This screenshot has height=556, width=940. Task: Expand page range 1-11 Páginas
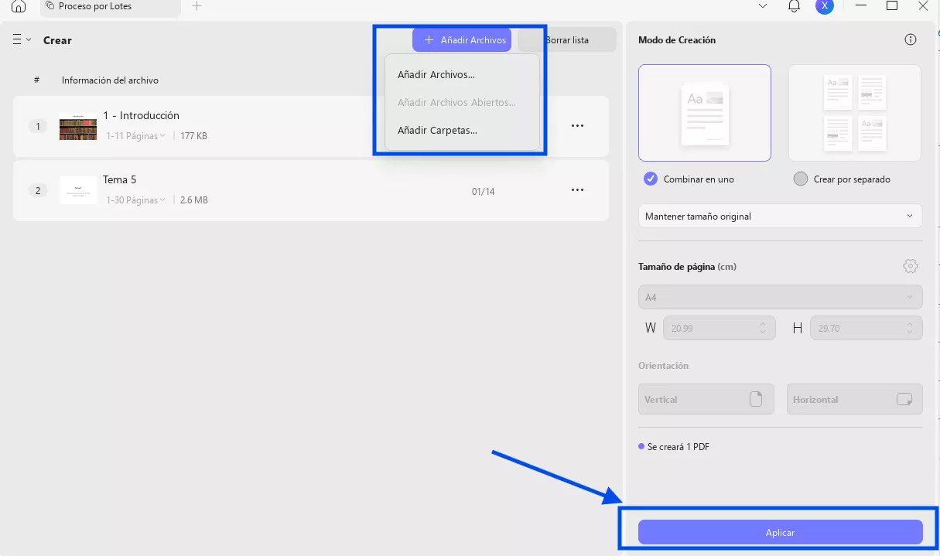tap(136, 136)
